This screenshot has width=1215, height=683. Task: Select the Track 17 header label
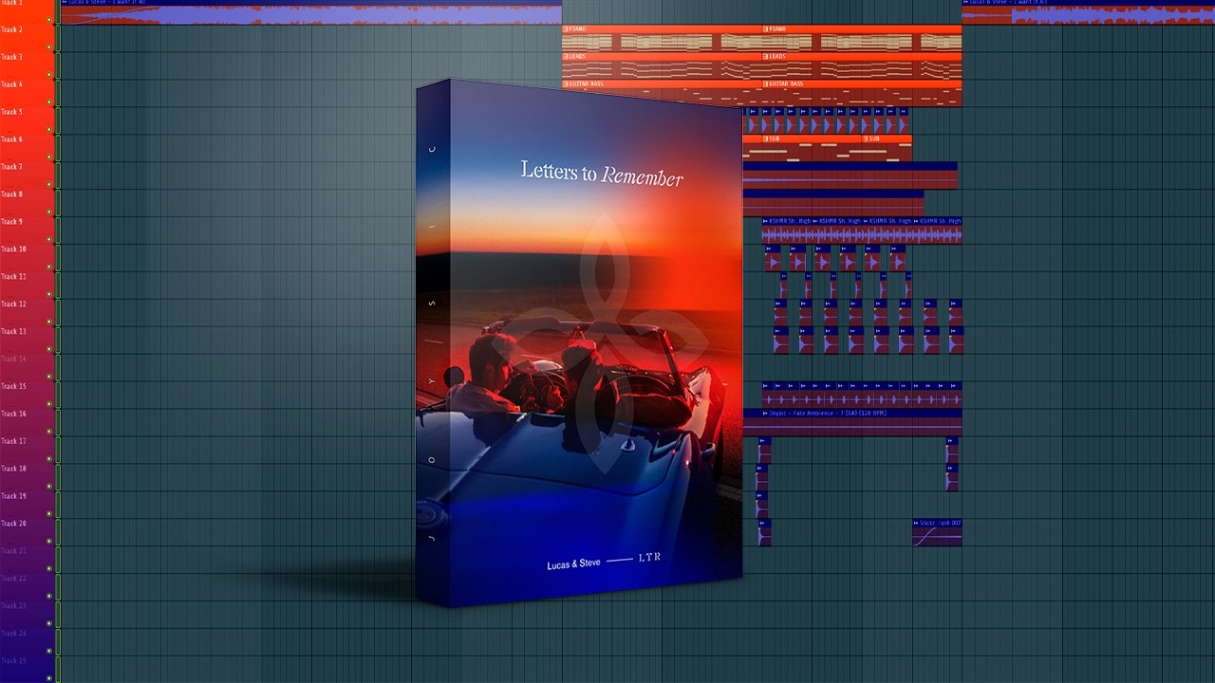tap(13, 442)
